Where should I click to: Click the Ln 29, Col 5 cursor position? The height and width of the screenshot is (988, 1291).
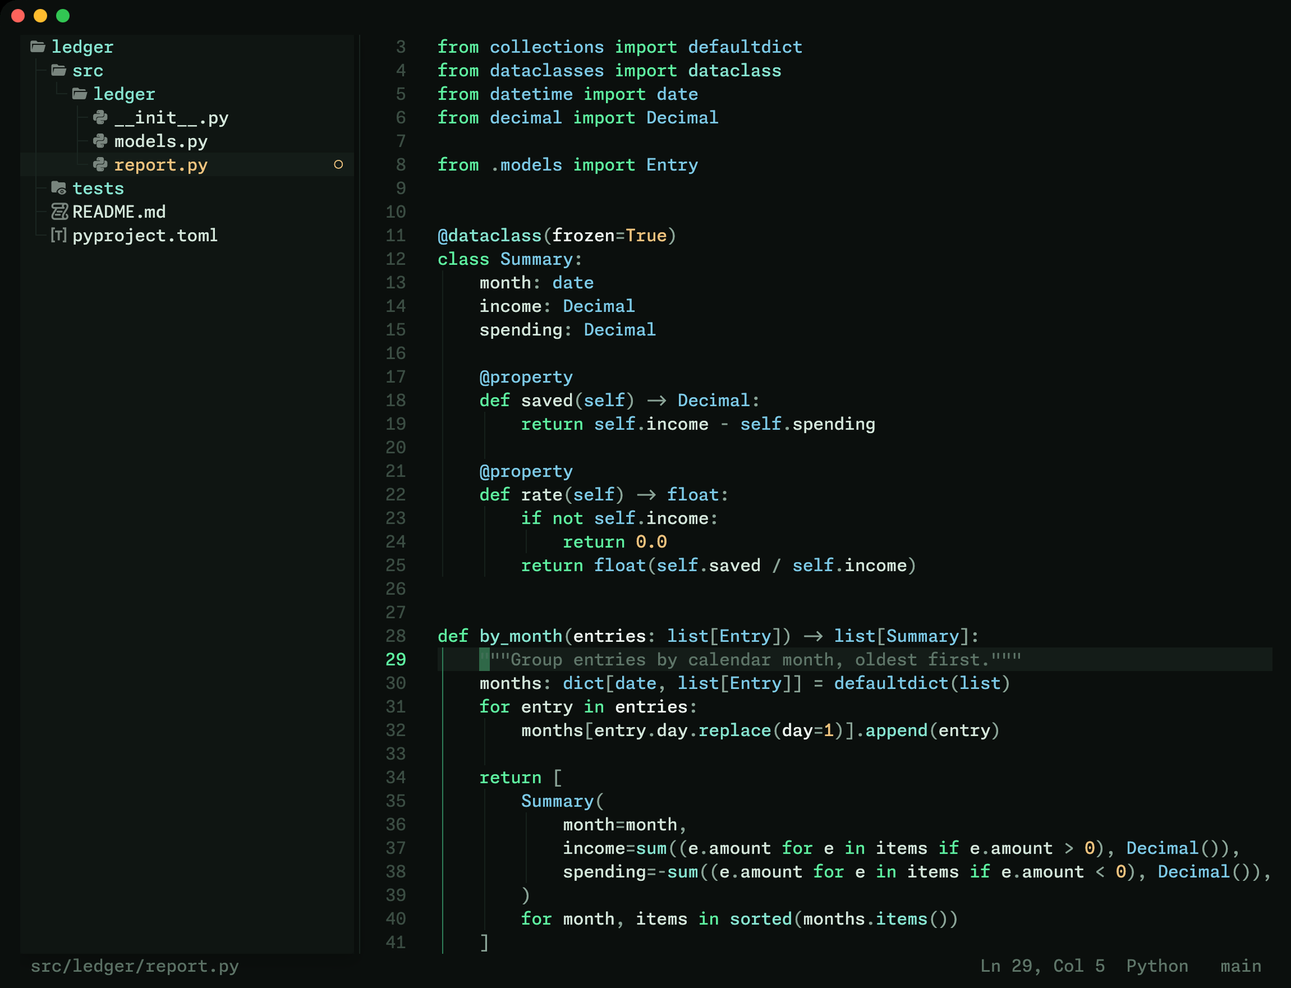pyautogui.click(x=1042, y=966)
